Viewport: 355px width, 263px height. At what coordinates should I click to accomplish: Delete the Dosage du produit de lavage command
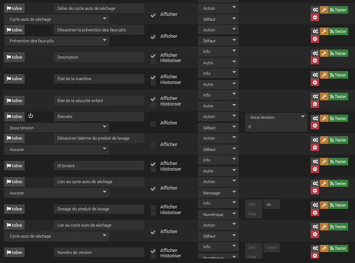point(314,213)
